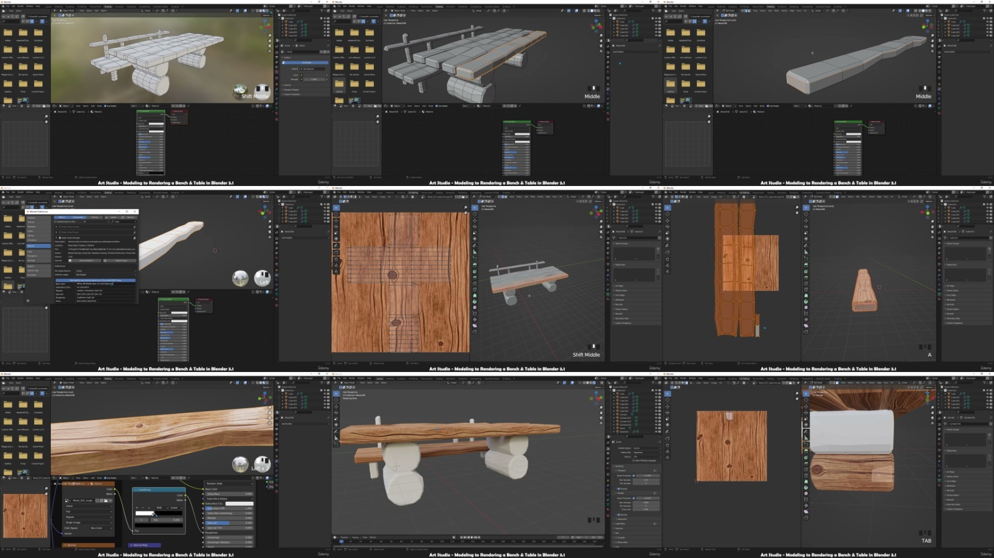
Task: Collapse the Node: Node Wrangler add-on details
Action: 56,238
